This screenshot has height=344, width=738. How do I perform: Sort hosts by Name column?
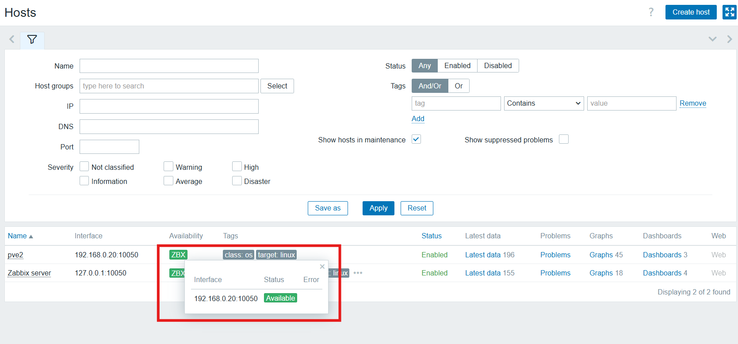[x=18, y=236]
